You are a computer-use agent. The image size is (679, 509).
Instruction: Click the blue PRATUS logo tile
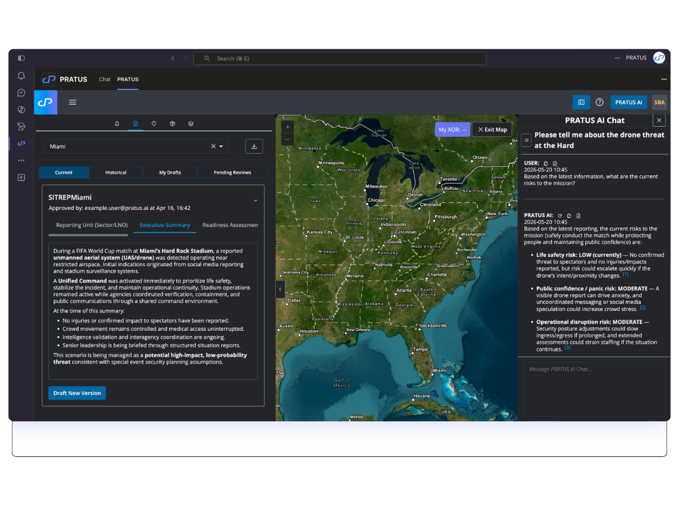pos(45,102)
